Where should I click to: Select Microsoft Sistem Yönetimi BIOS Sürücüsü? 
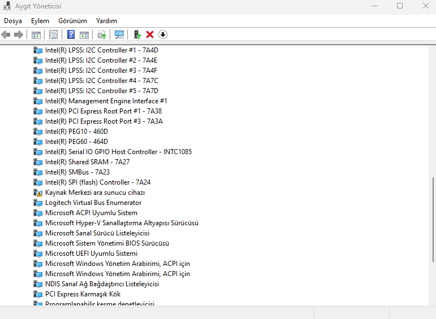click(x=107, y=243)
